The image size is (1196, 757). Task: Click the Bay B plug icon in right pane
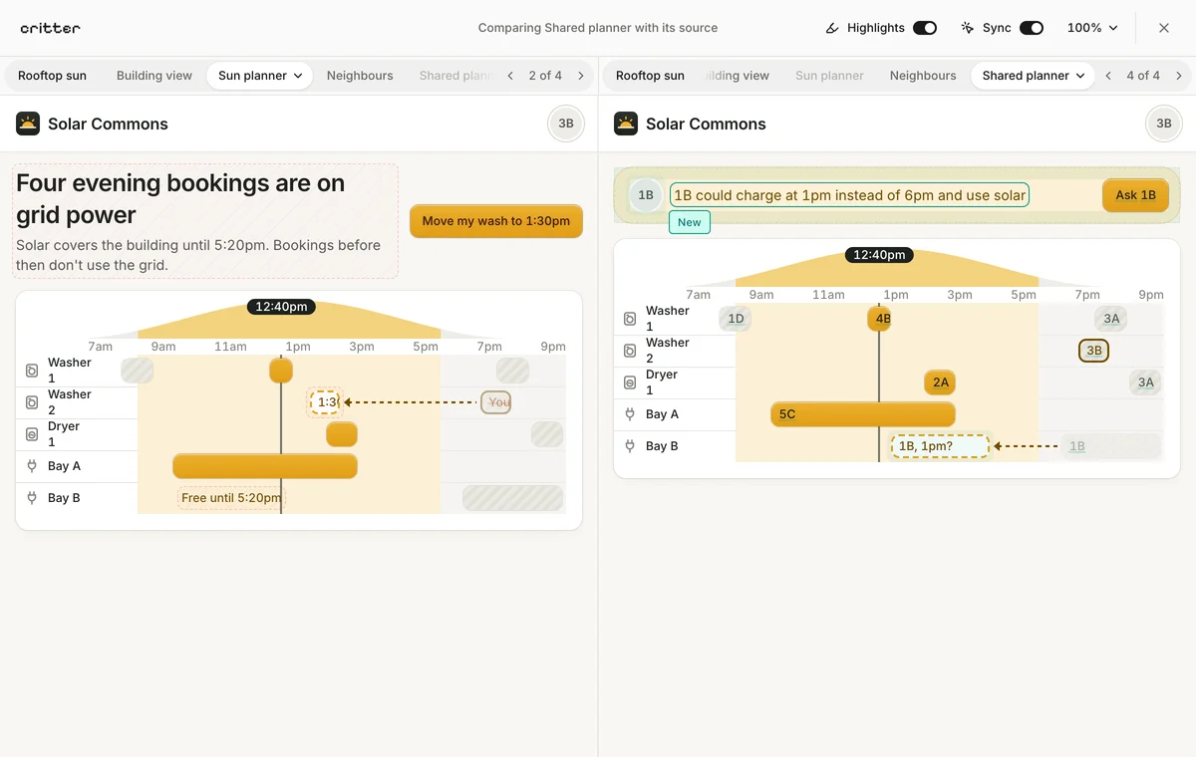tap(630, 446)
